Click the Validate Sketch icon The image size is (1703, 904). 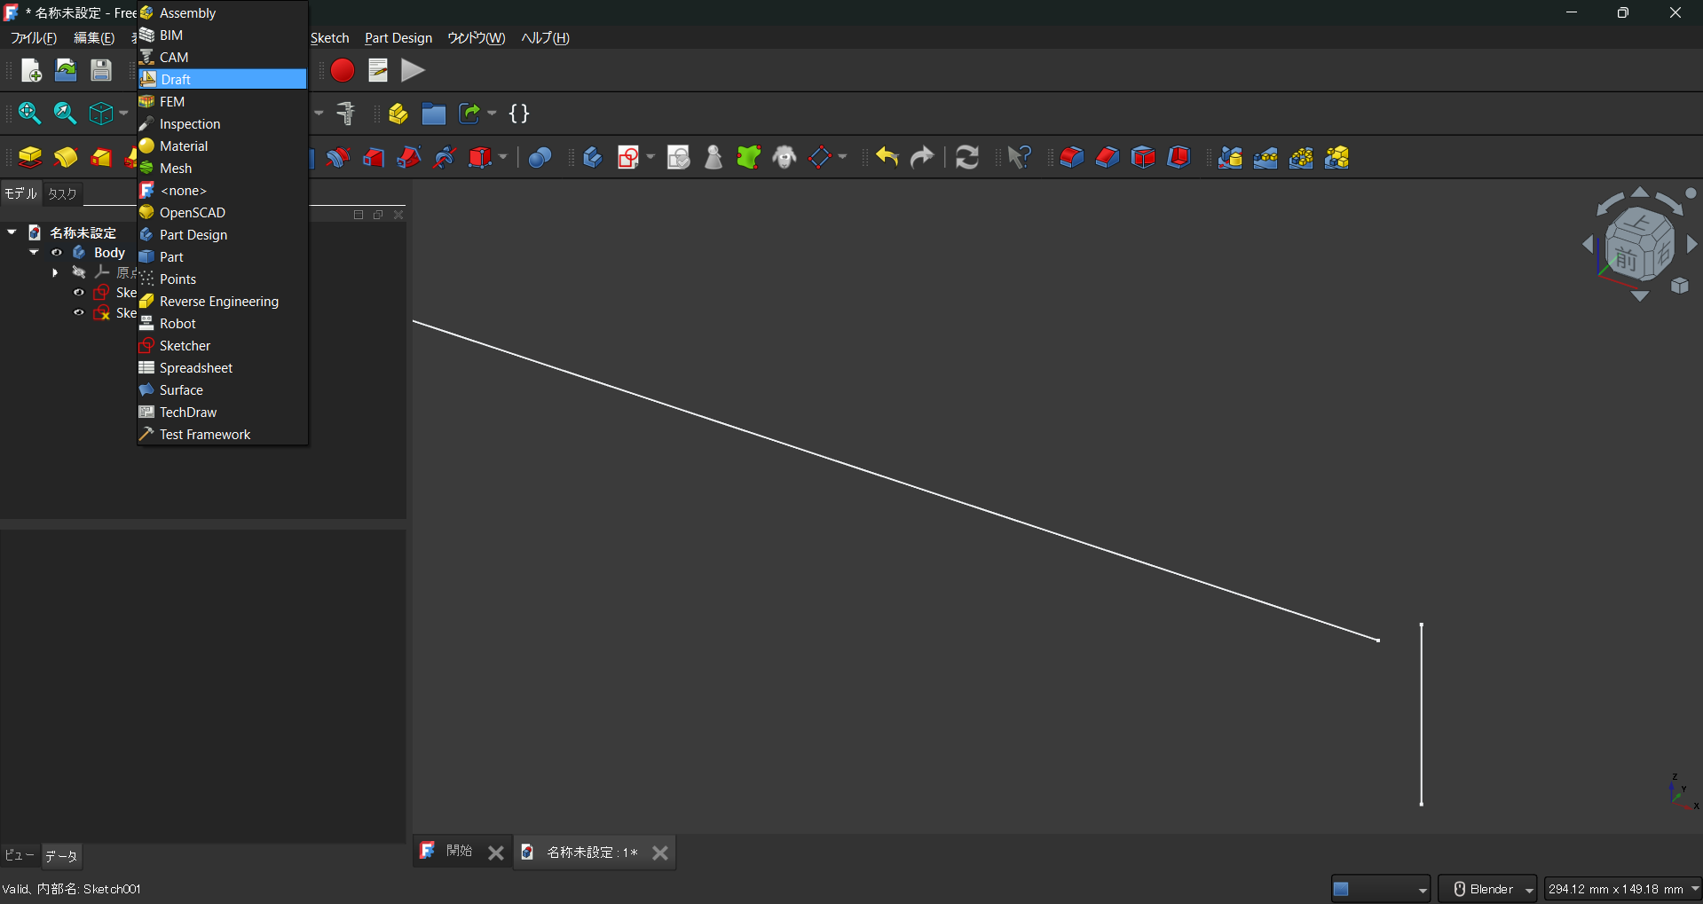tap(679, 158)
